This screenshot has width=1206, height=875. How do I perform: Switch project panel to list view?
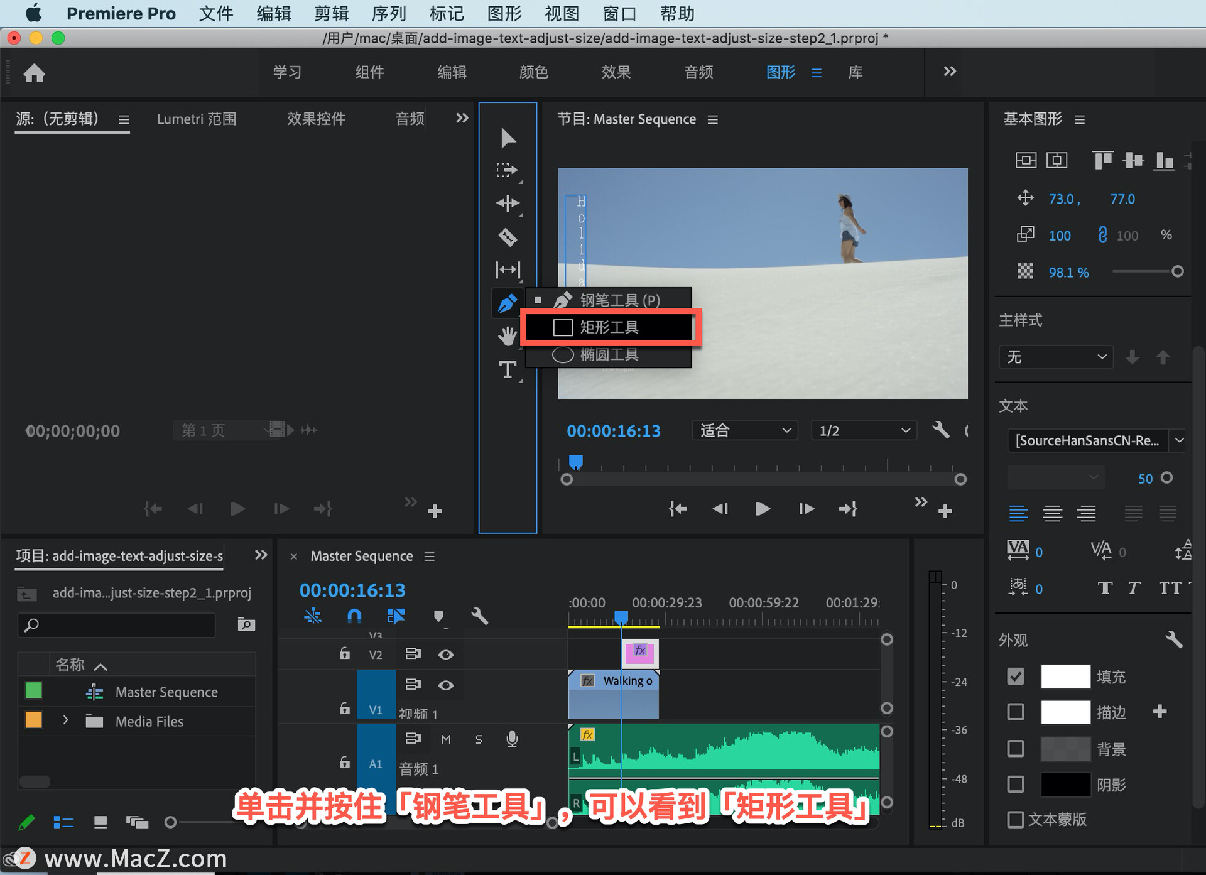point(64,822)
